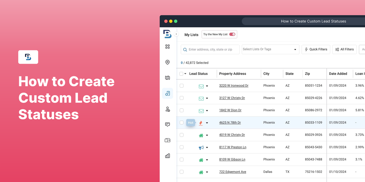Collapse the sidebar using the chevron arrow
This screenshot has width=365, height=182.
click(x=176, y=34)
